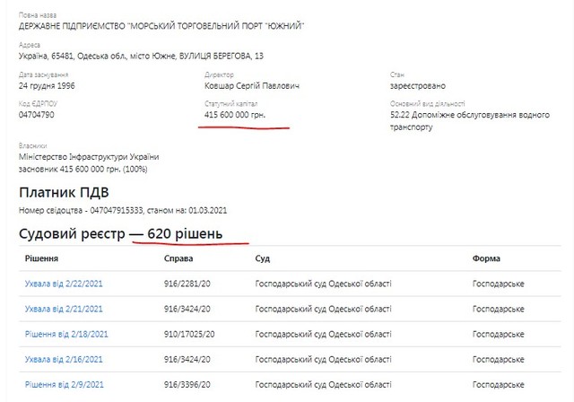Click the 'Платник ПДВ' heading
This screenshot has height=402, width=574.
[x=64, y=191]
